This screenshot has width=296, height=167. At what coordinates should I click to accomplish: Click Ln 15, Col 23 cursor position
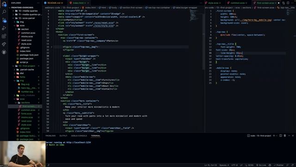pos(210,165)
